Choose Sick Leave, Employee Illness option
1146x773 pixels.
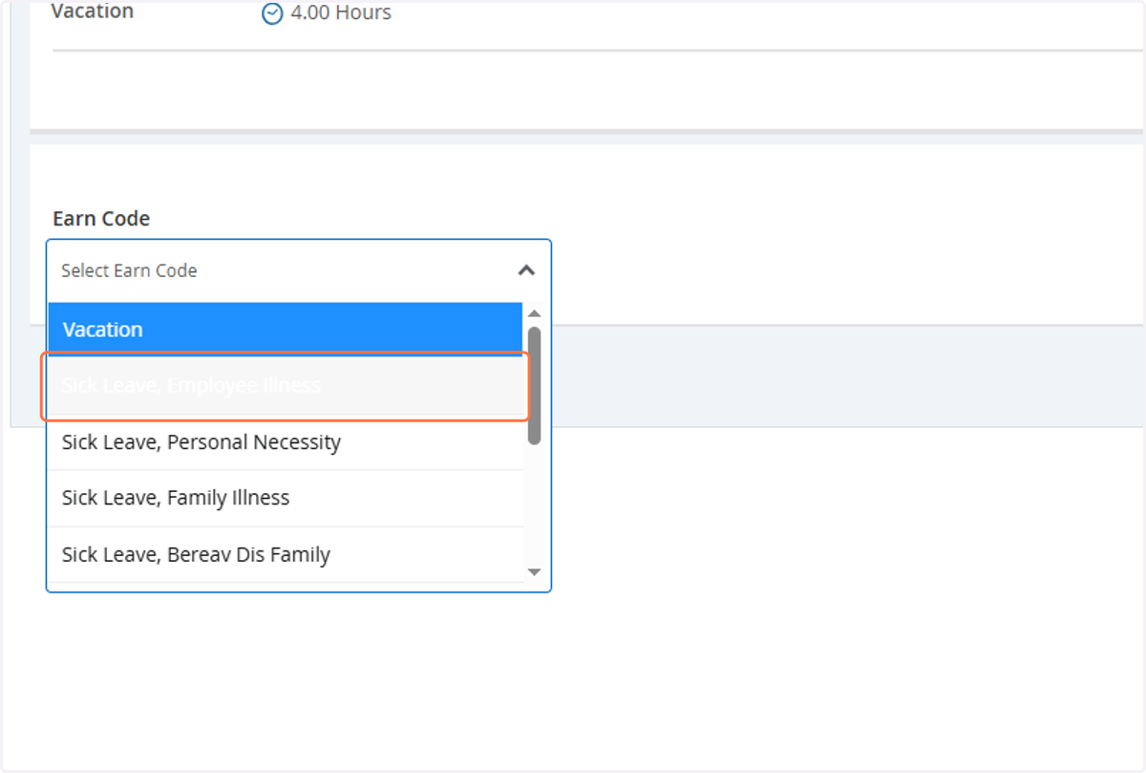pos(286,386)
